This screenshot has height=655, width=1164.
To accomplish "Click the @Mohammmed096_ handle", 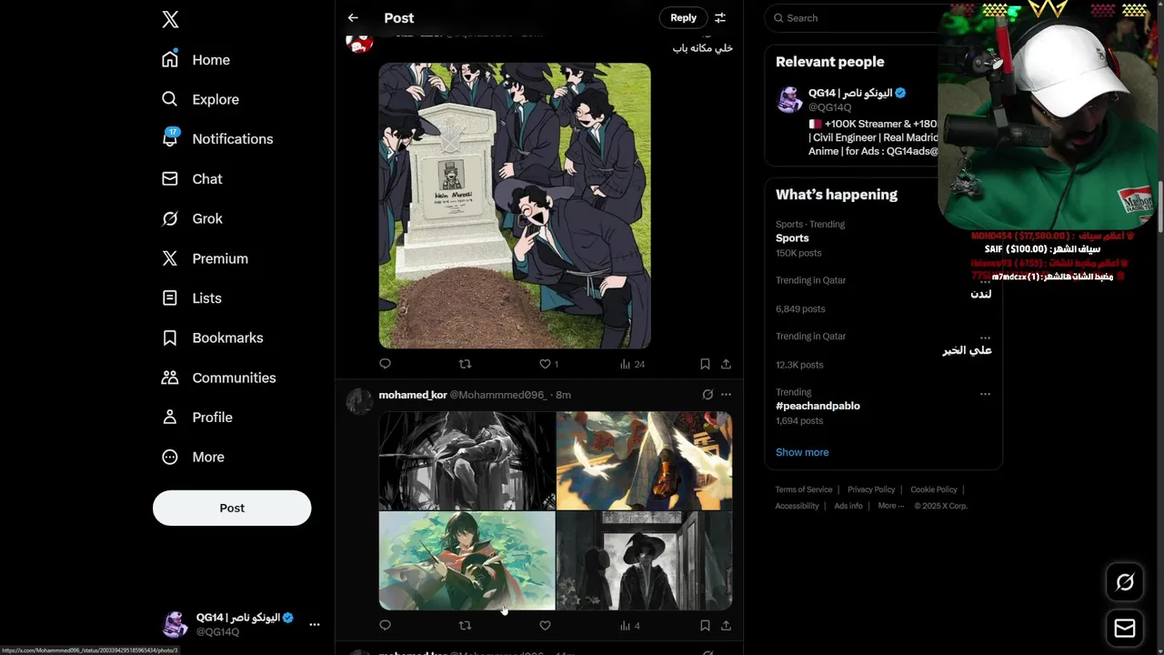I will tap(498, 395).
